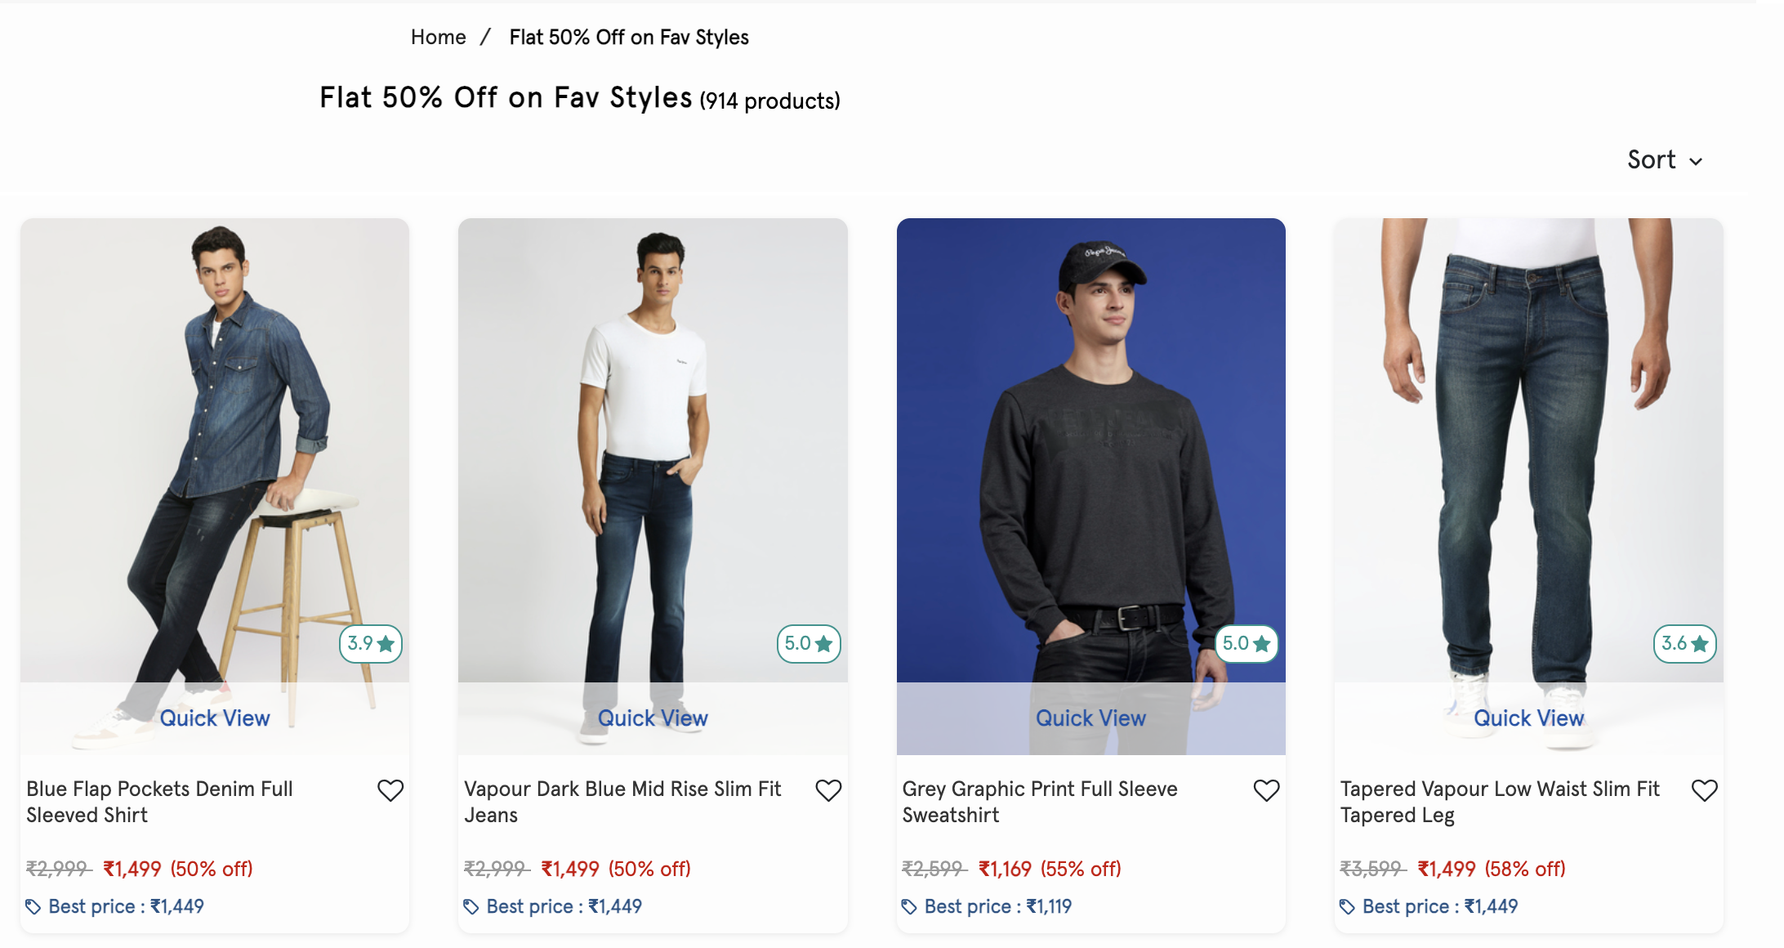1784x948 pixels.
Task: Click the Sort chevron arrow
Action: (x=1696, y=162)
